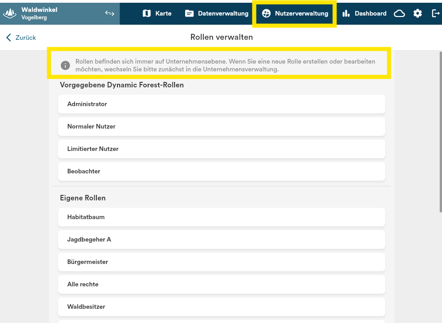Open the Limitierter Nutzer role

coord(221,149)
